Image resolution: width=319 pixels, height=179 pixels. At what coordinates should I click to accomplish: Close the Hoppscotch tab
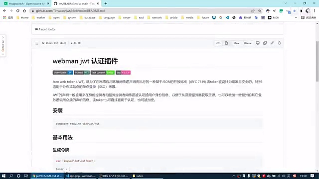coord(48,3)
